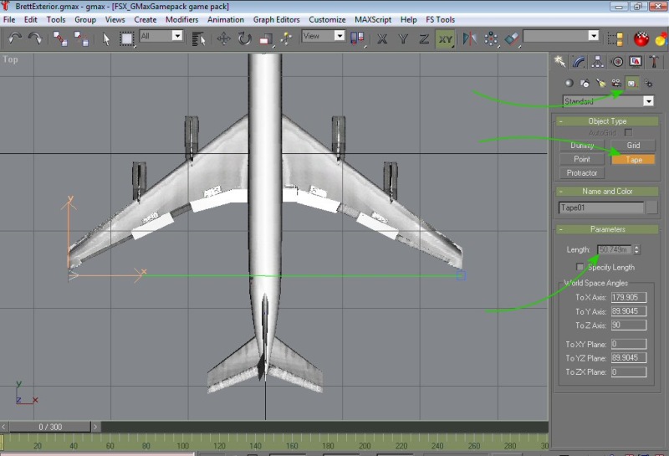
Task: Click the Tape01 name field
Action: pos(600,208)
